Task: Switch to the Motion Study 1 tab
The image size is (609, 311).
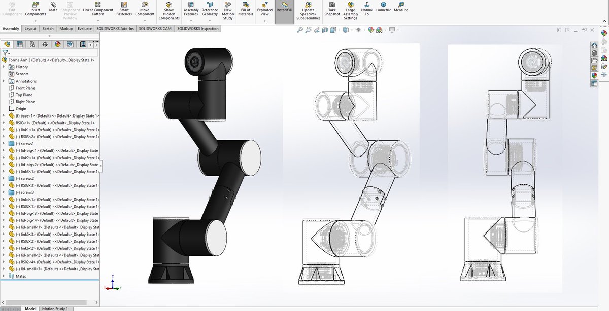Action: click(54, 308)
